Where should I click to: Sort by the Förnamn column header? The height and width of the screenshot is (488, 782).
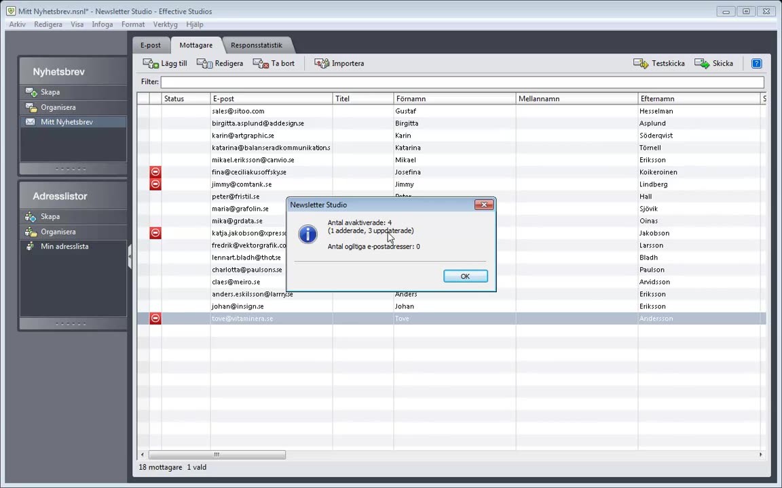(x=454, y=98)
